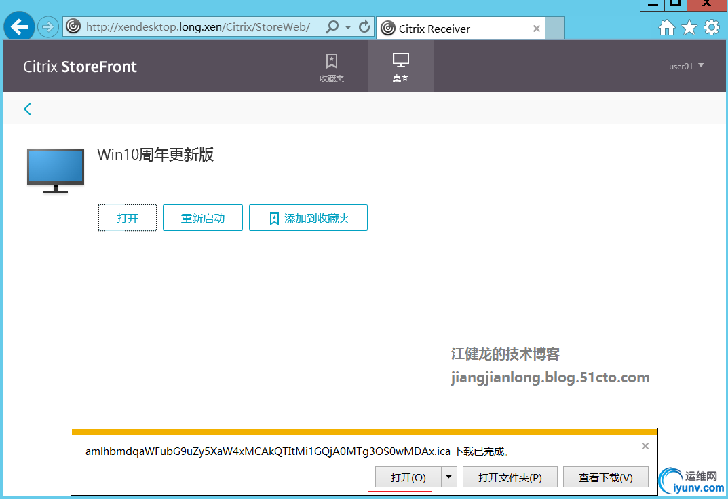Screen dimensions: 728x499
Task: Switch to 桌面 desktops tab
Action: [401, 67]
